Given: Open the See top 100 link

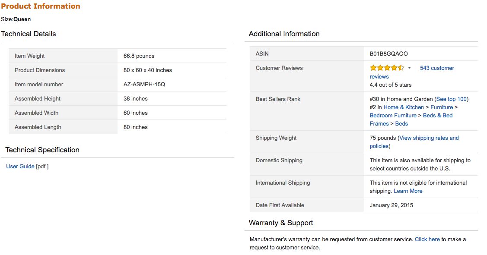Looking at the screenshot, I should (451, 99).
